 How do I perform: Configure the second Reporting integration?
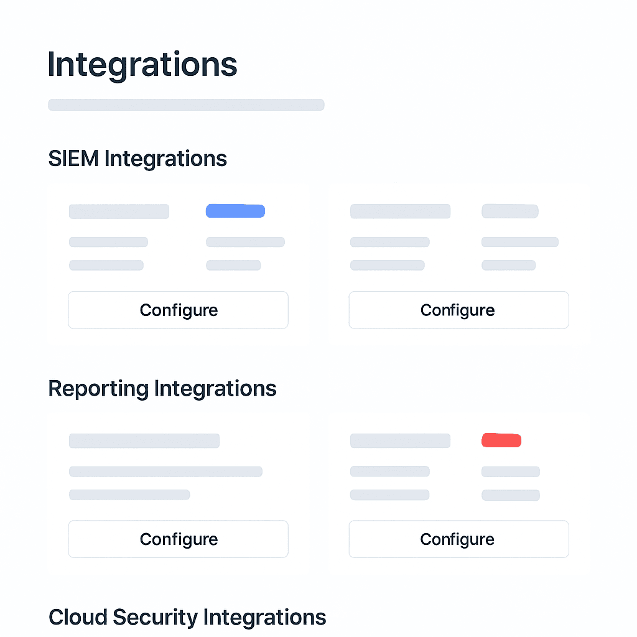[458, 539]
